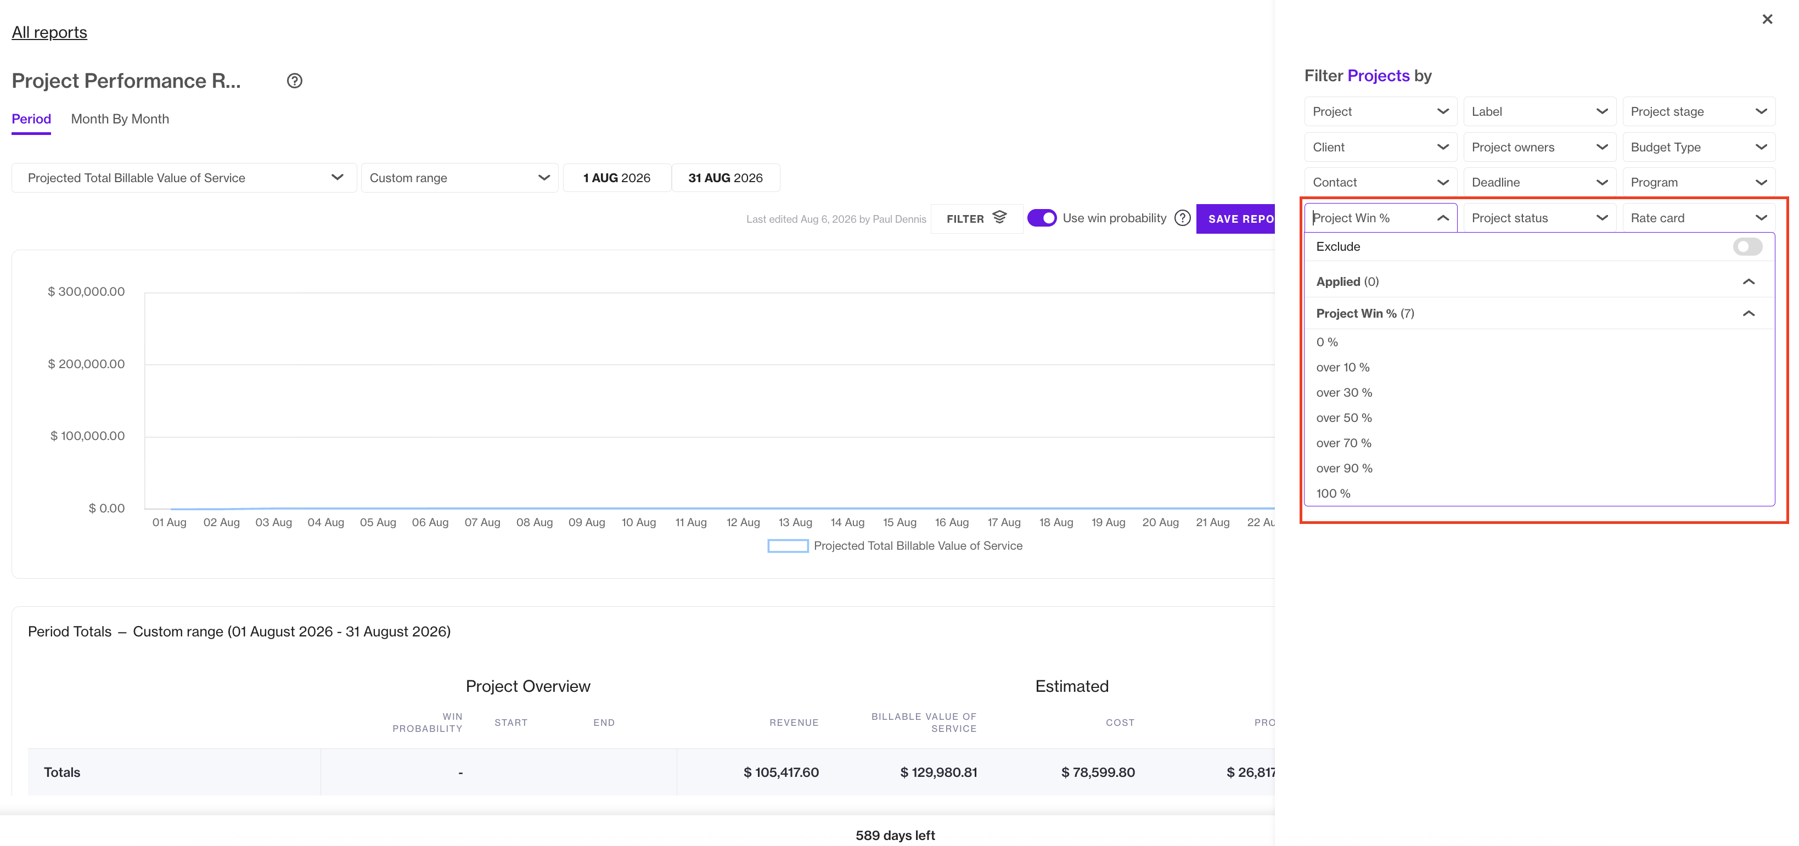Click the 589 days left notice

point(895,836)
